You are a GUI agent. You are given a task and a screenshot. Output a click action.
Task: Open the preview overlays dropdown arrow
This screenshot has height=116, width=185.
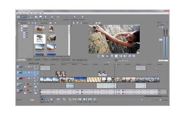pyautogui.click(x=93, y=23)
